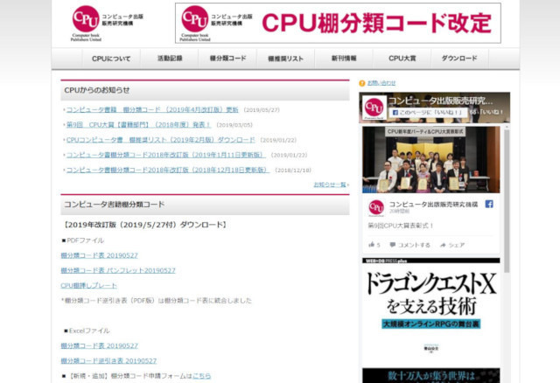The height and width of the screenshot is (383, 560).
Task: Click the CPU page avatar in the Facebook widget
Action: pyautogui.click(x=374, y=107)
